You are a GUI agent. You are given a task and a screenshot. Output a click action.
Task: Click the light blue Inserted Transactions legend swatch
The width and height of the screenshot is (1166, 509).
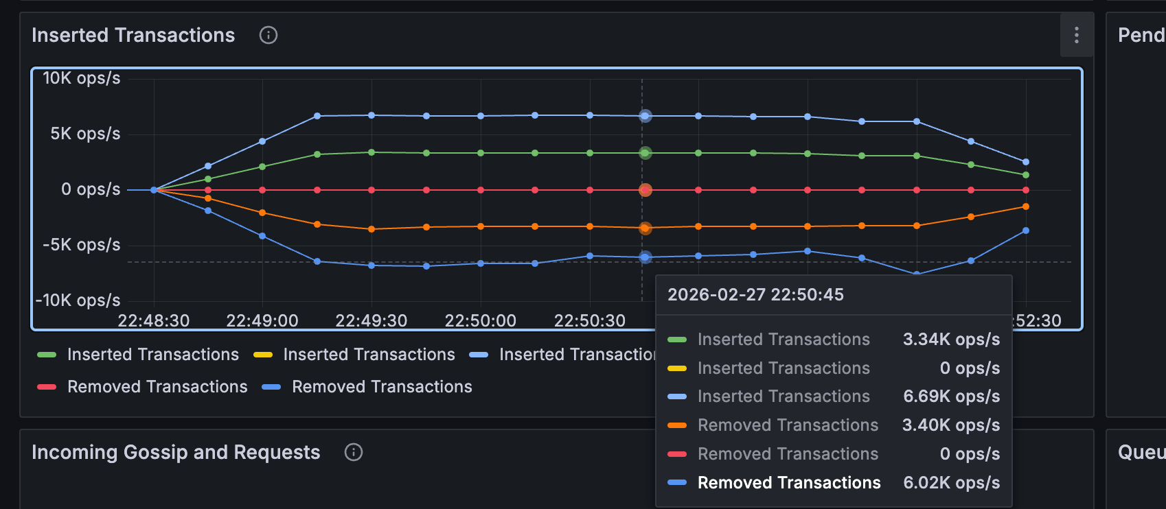pos(479,355)
